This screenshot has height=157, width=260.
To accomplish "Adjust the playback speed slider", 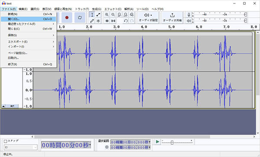I will point(172,142).
